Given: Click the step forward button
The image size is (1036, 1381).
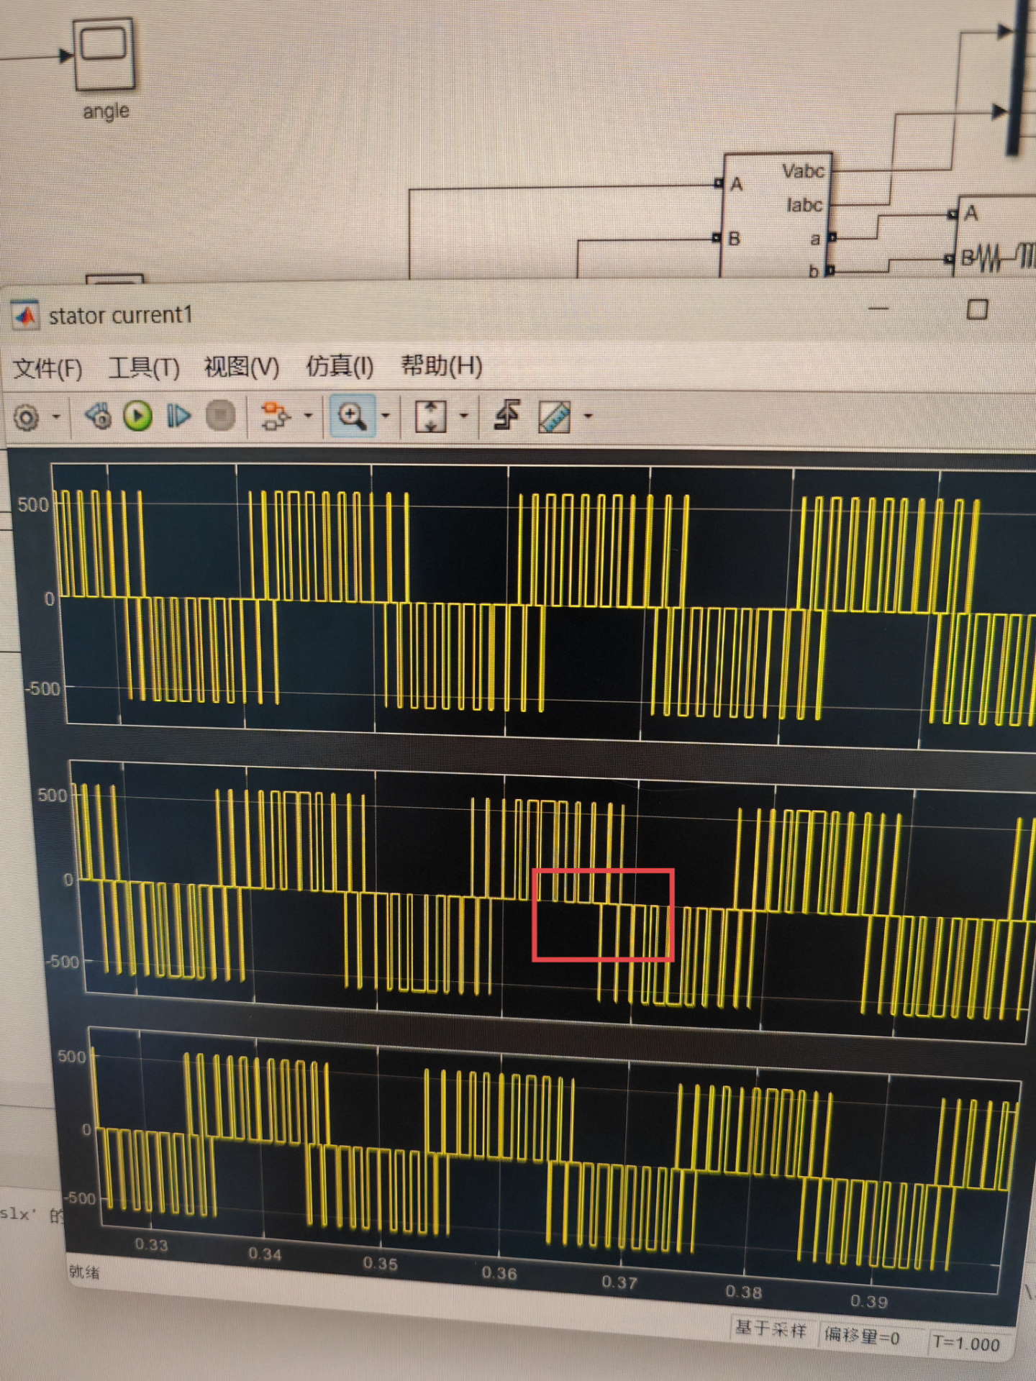Looking at the screenshot, I should point(178,416).
